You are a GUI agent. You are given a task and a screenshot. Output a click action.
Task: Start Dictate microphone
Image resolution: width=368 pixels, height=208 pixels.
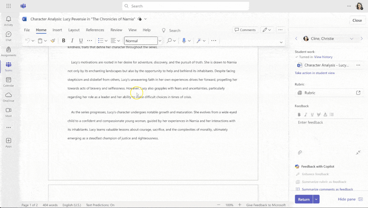(184, 41)
